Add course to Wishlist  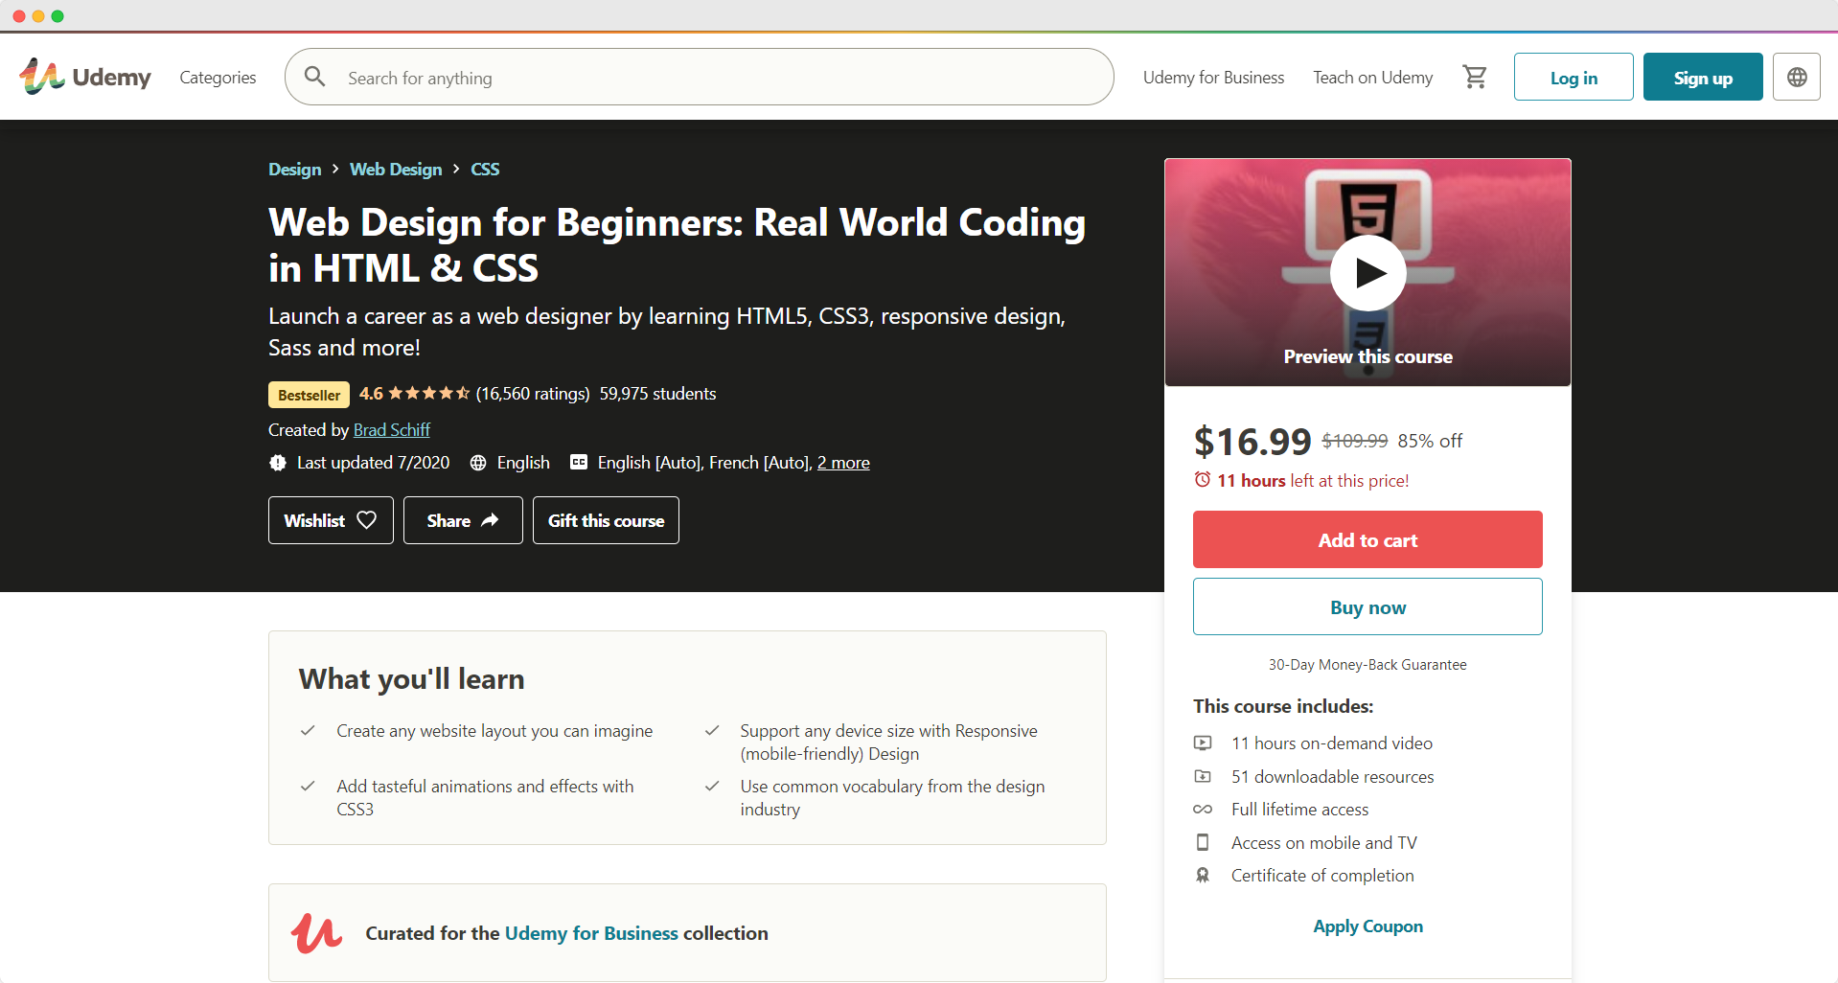pos(331,520)
